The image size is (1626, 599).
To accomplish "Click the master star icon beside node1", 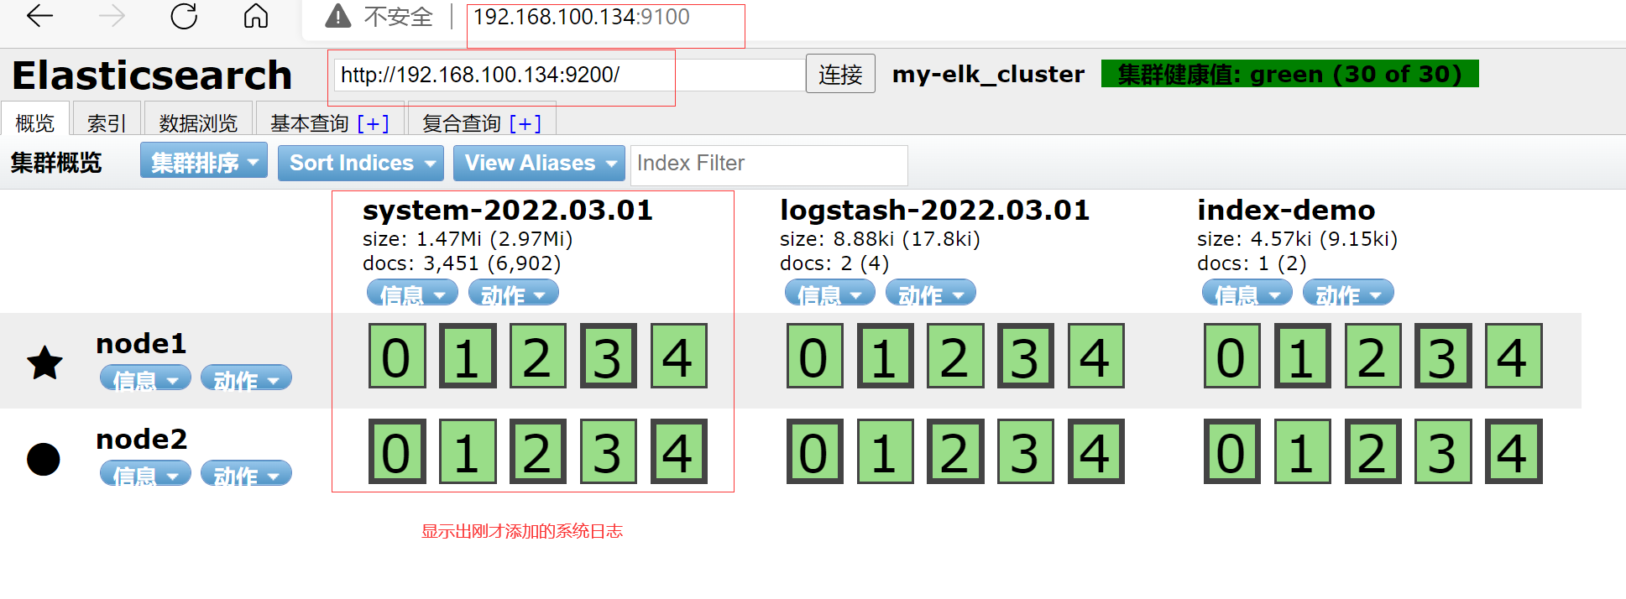I will coord(44,362).
